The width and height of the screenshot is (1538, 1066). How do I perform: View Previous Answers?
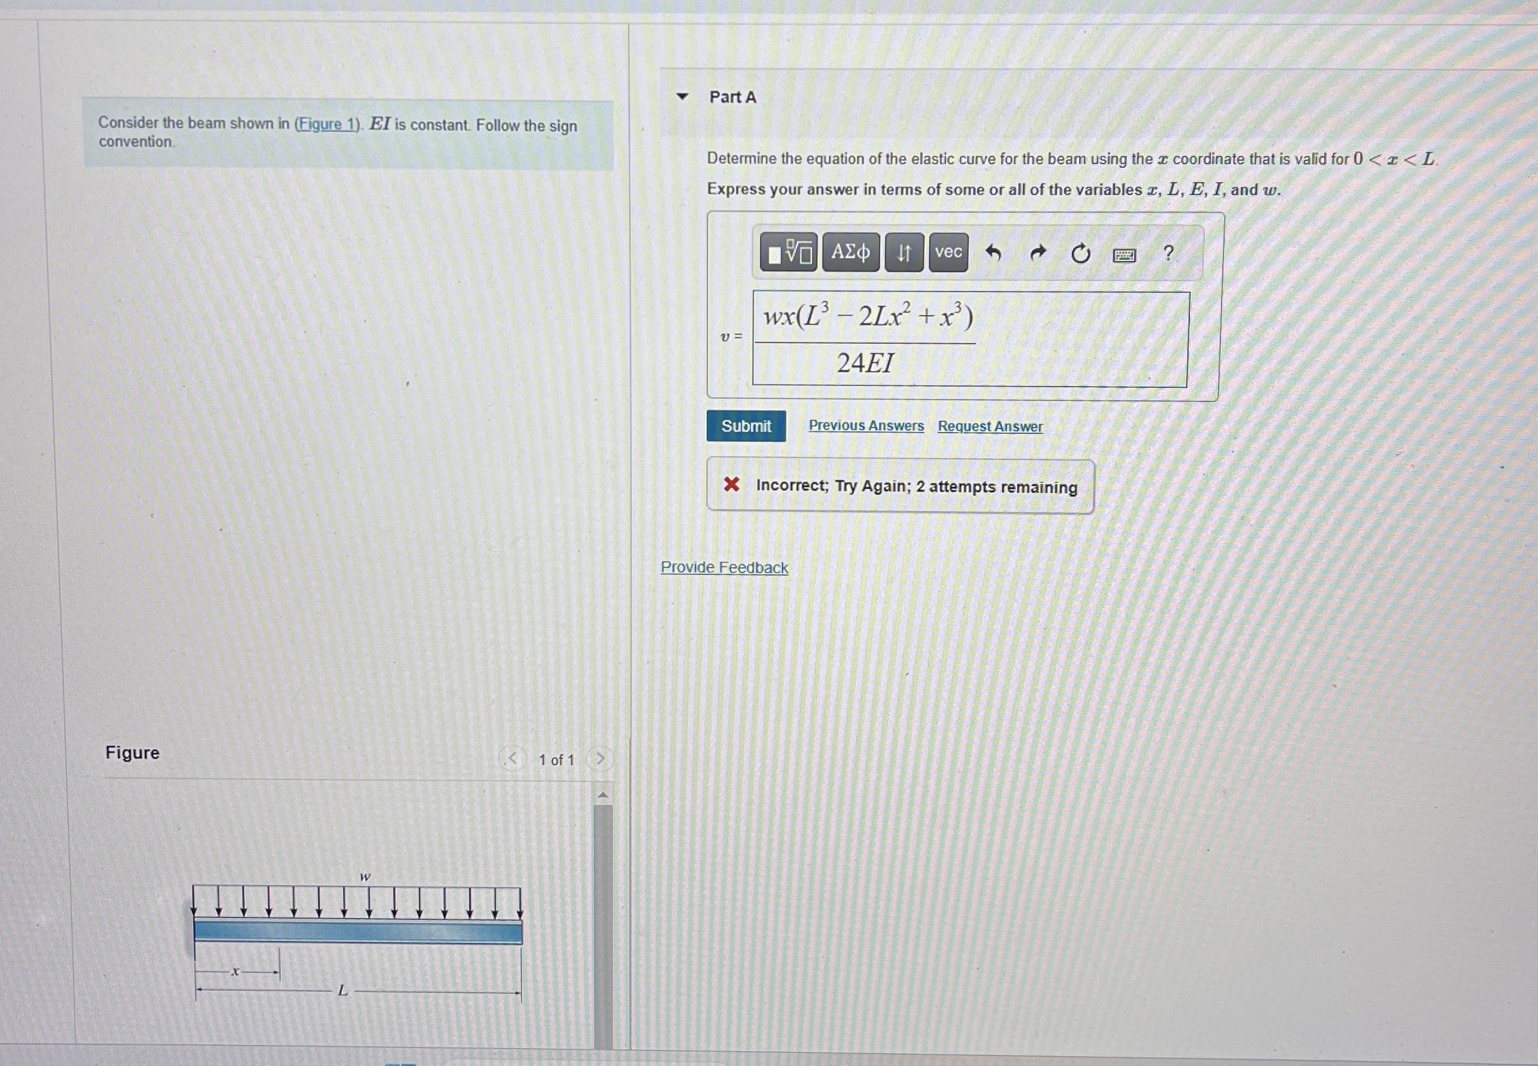(x=865, y=425)
